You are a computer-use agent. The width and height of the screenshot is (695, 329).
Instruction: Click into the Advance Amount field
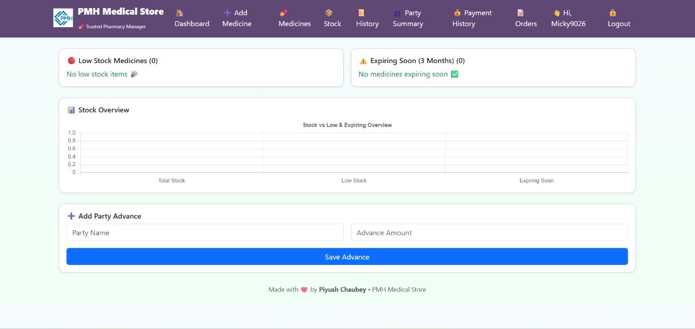pos(489,232)
